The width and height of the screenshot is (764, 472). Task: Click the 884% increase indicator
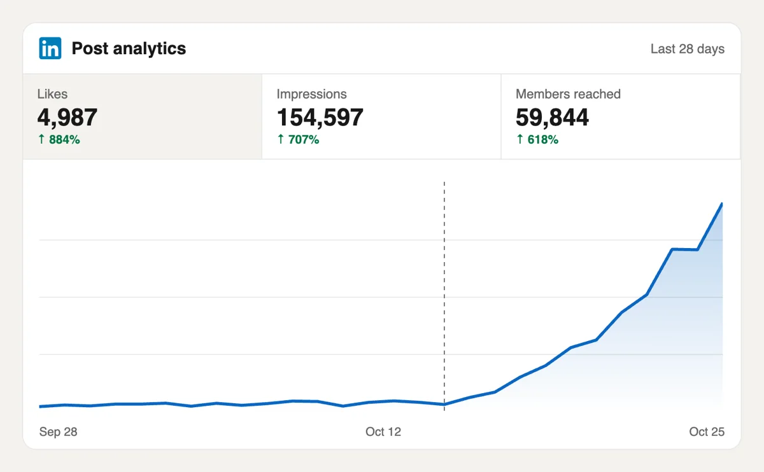click(x=59, y=139)
